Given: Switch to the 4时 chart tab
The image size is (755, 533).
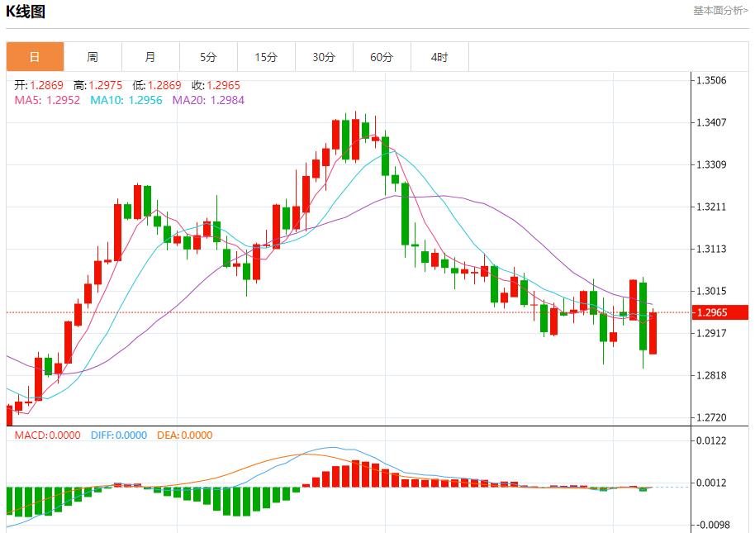Looking at the screenshot, I should click(x=439, y=57).
